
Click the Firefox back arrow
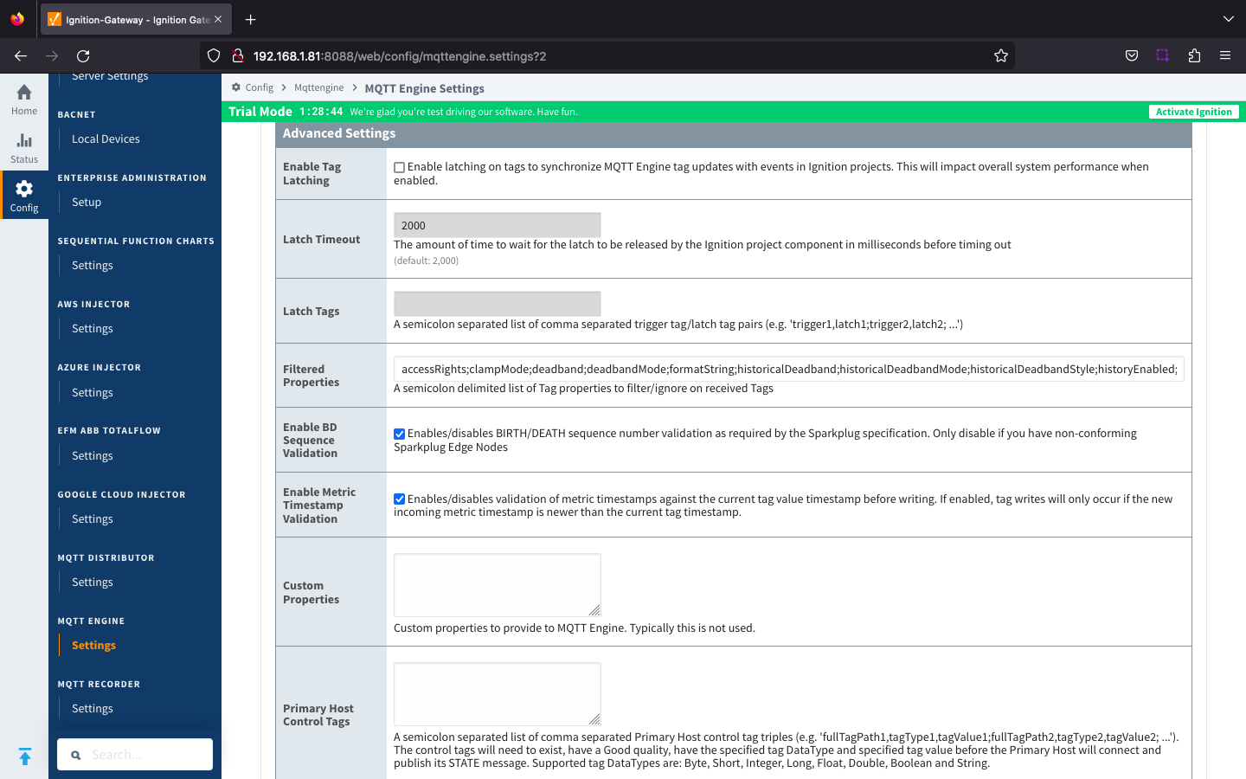tap(21, 55)
